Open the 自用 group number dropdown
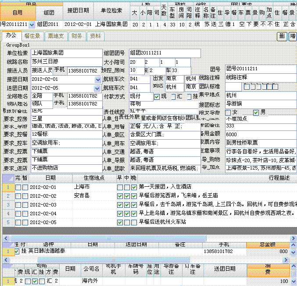The height and width of the screenshot is (286, 297). pos(32,25)
